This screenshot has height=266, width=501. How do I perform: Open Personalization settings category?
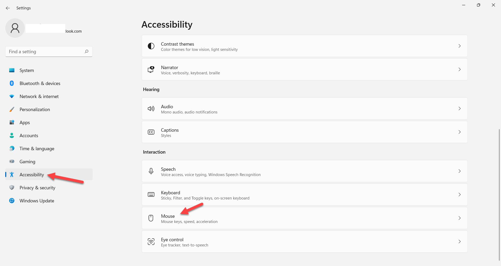pyautogui.click(x=35, y=110)
